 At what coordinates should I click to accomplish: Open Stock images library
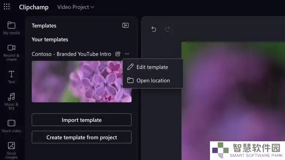(x=11, y=150)
